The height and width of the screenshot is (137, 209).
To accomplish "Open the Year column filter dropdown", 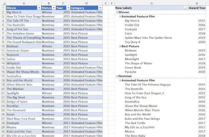I will [x=68, y=8].
